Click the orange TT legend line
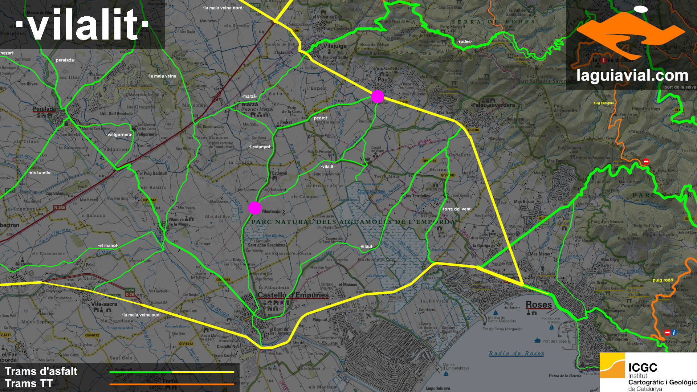Screen dimensions: 697x392 [172, 384]
